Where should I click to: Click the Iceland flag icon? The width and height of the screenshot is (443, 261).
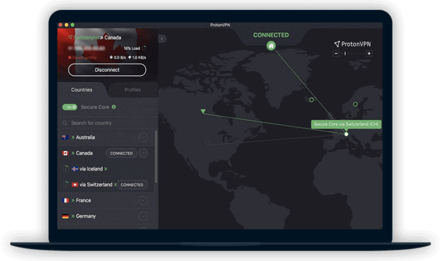[75, 169]
